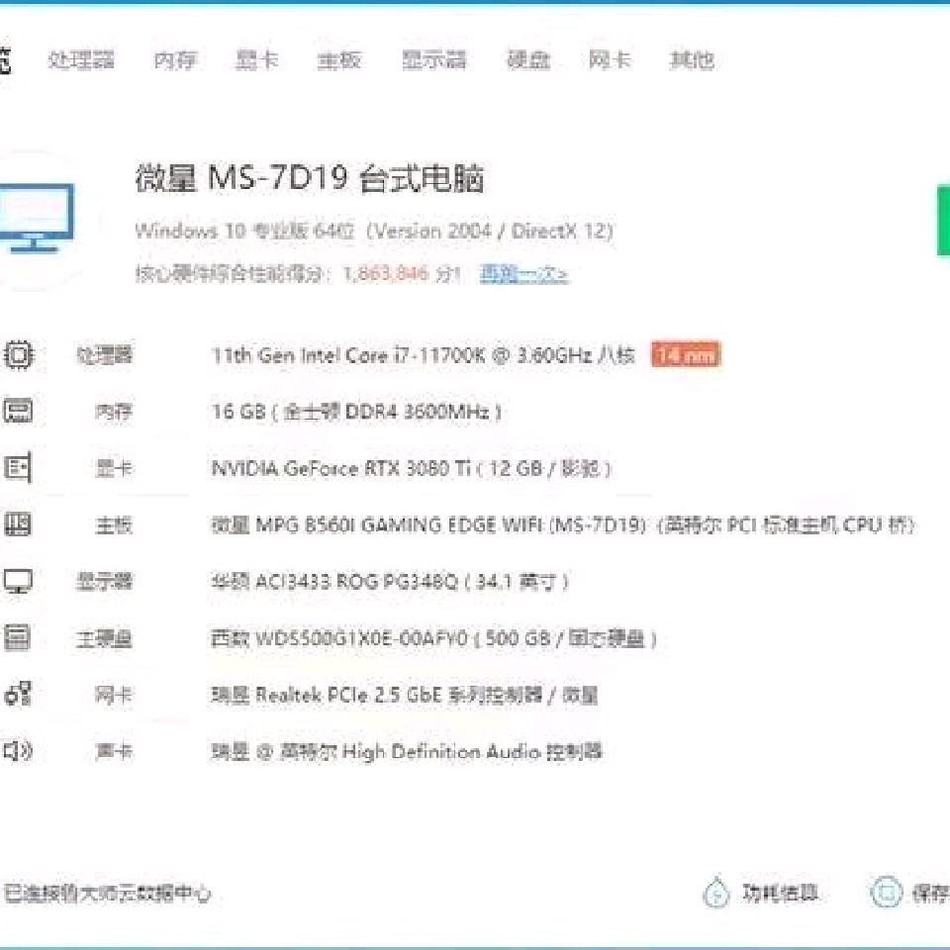
Task: Click the motherboard icon
Action: (x=18, y=524)
